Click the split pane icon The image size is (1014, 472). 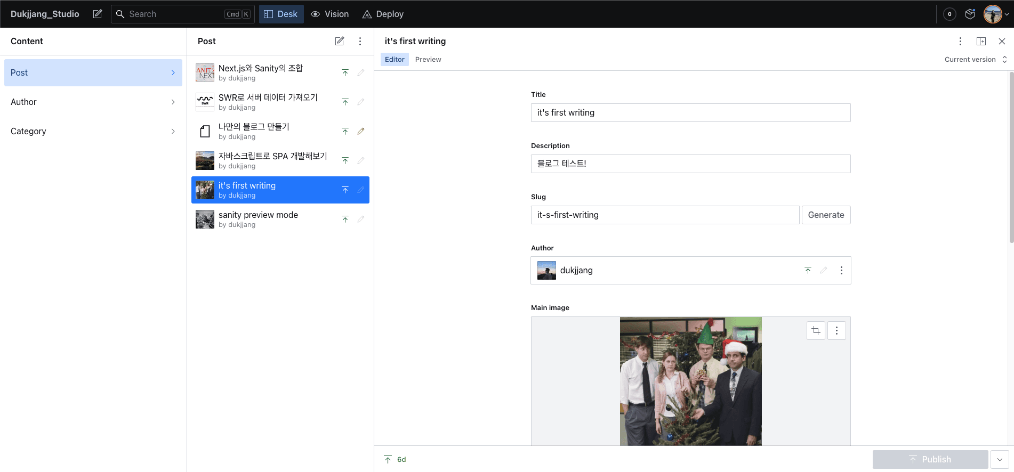pyautogui.click(x=981, y=41)
